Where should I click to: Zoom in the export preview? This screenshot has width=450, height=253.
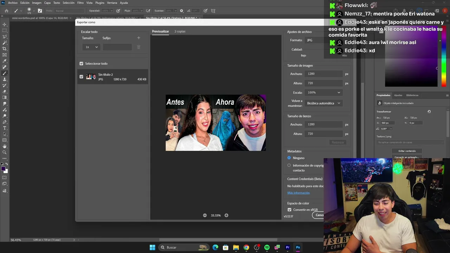(226, 215)
